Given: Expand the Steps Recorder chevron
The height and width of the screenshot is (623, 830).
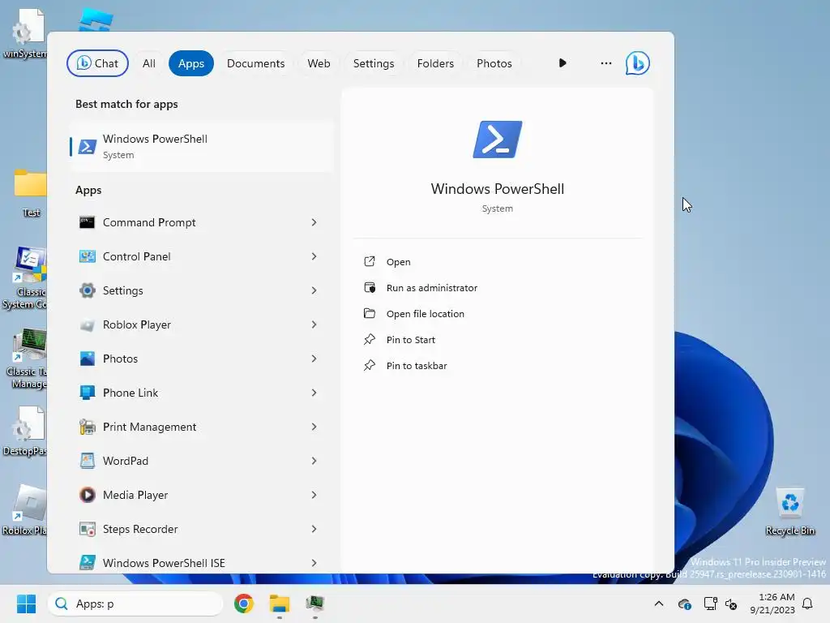Looking at the screenshot, I should point(314,529).
